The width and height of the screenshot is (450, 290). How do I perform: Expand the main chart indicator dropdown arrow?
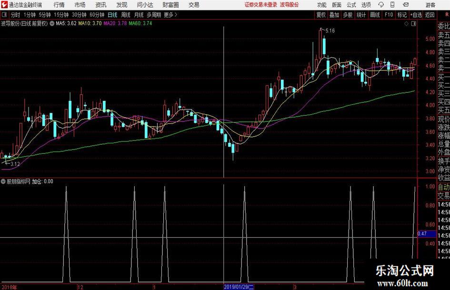point(52,23)
